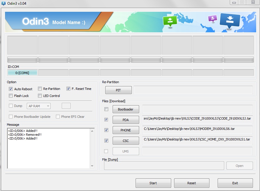
Task: Minimize the Odin3 window
Action: [x=234, y=2]
